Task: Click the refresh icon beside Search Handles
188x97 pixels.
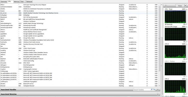Action: point(154,89)
